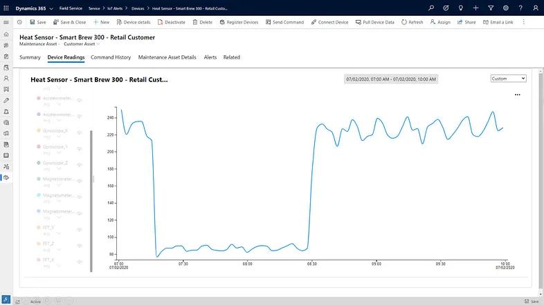Switch to the Summary tab

(30, 57)
